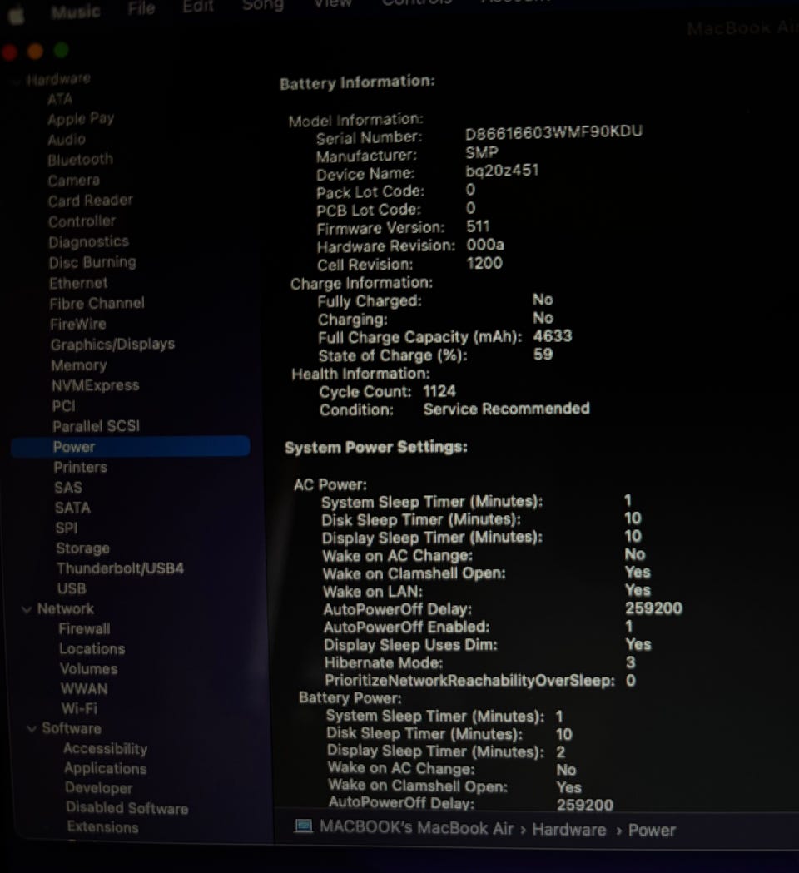Select Developer under Software

[98, 788]
